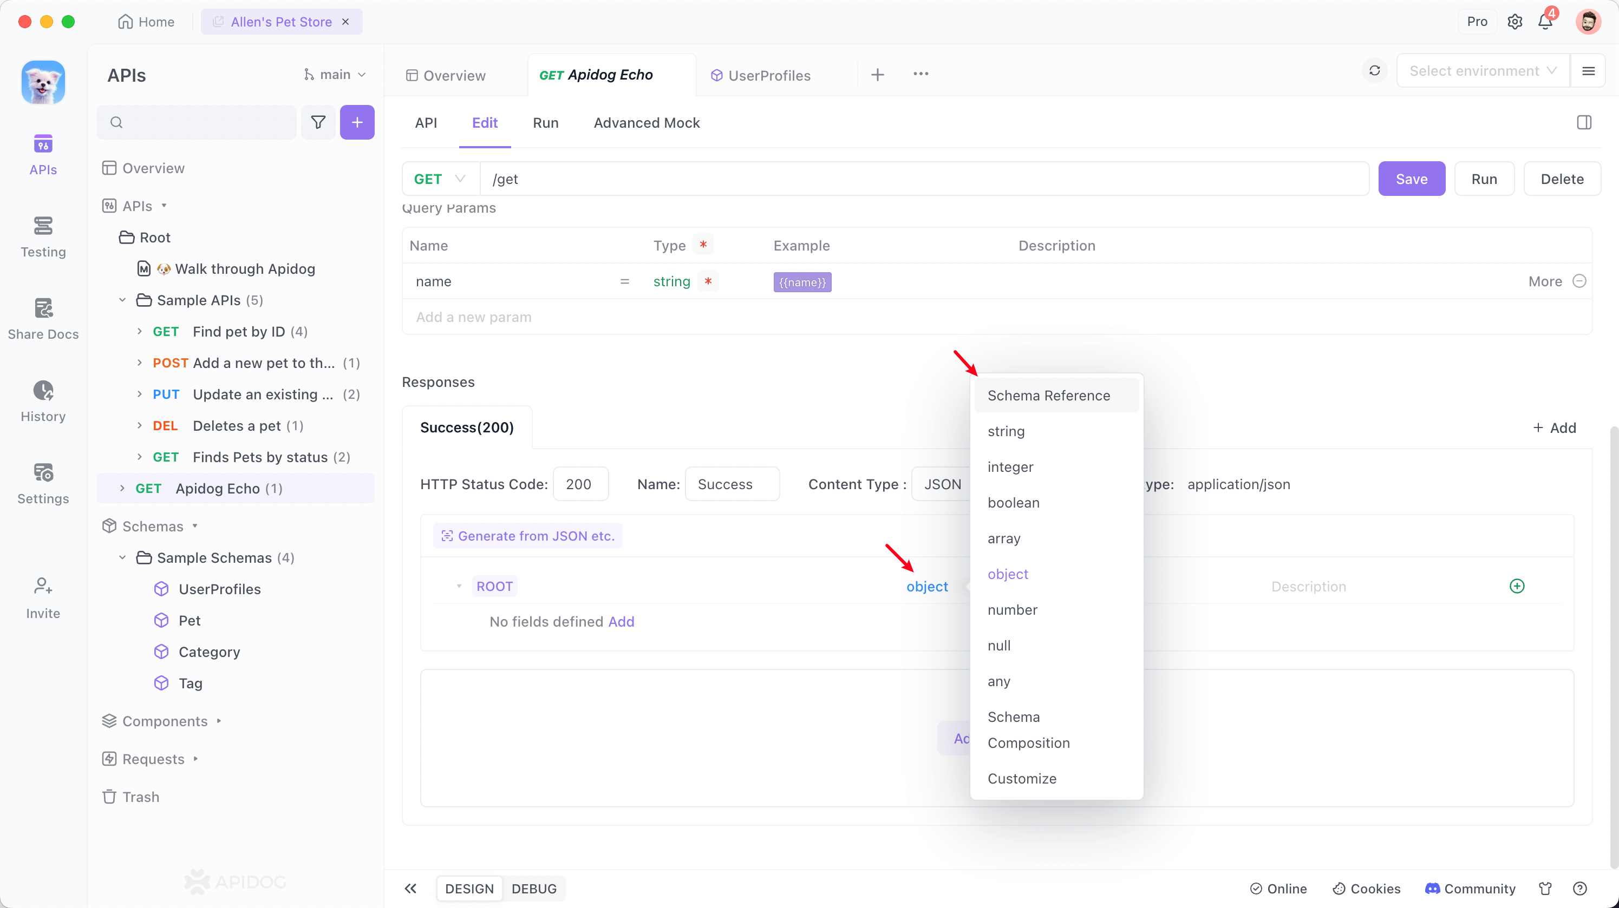Collapse the Sample APIs folder
Screen dimensions: 1619x908
122,300
